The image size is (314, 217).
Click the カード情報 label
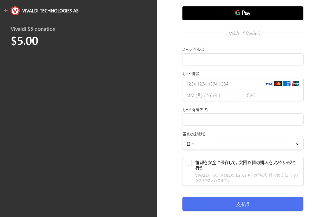click(x=191, y=74)
